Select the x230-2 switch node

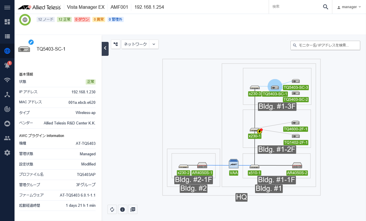[x=183, y=167]
